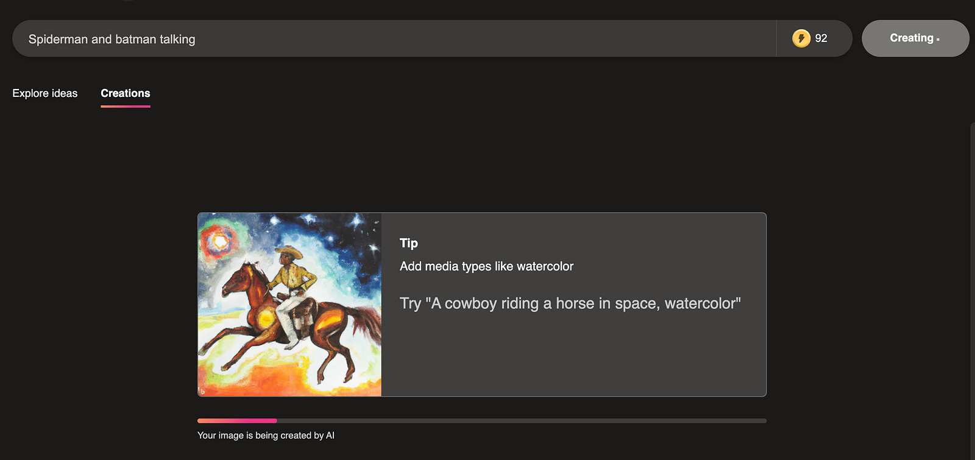Viewport: 975px width, 460px height.
Task: Click the Bing watermark on the cowboy image
Action: click(202, 391)
